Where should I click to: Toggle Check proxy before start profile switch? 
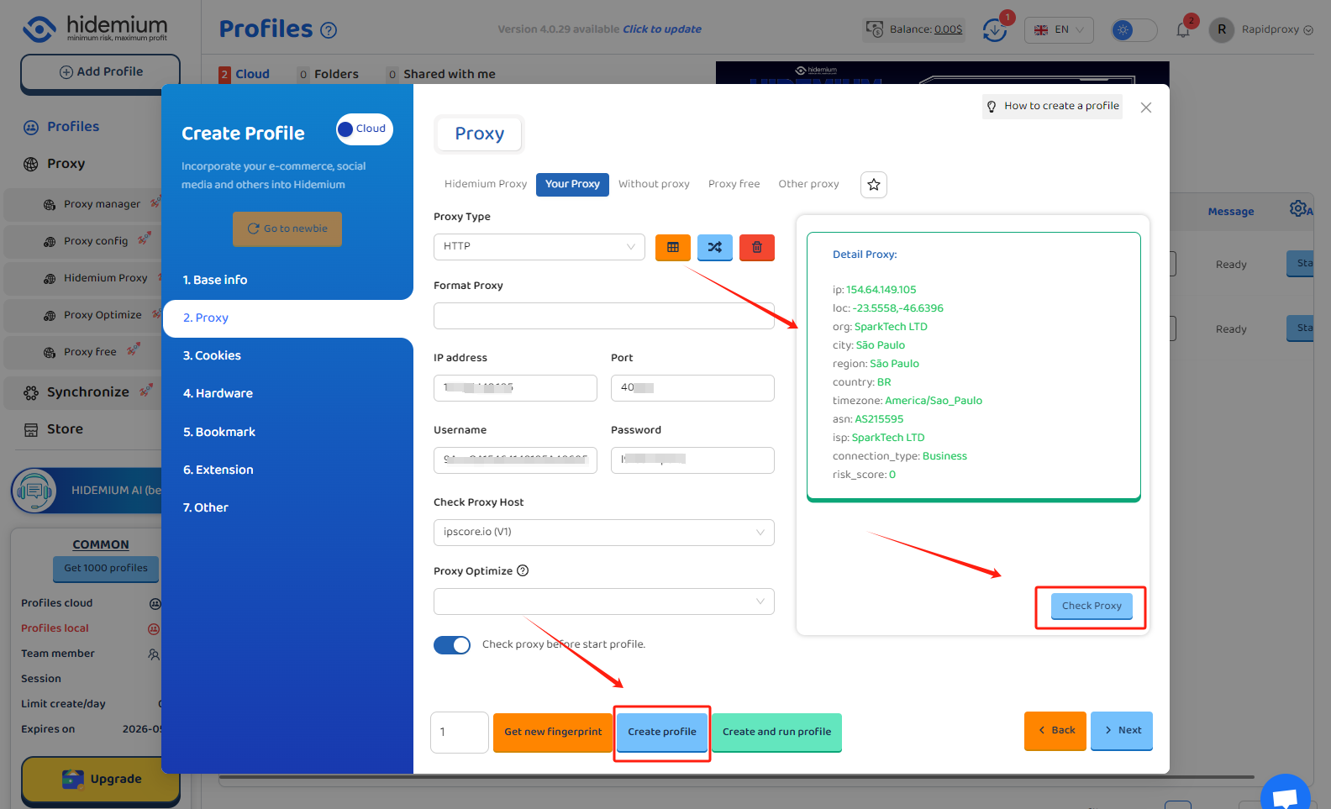tap(452, 644)
